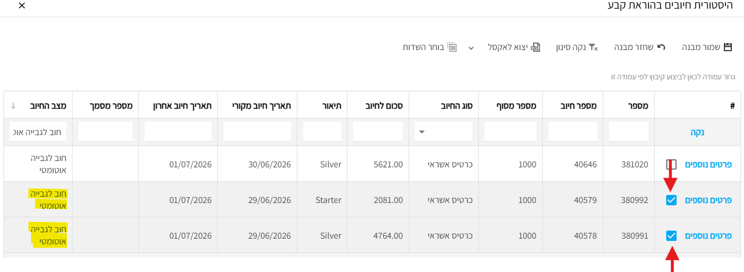Close the standing order history dialog
Screen dimensions: 744x272
click(22, 6)
